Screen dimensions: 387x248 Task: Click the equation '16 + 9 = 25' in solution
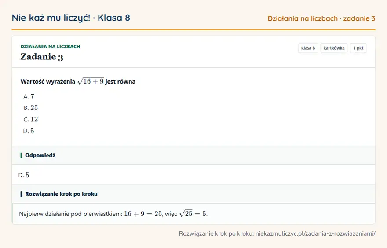tap(143, 214)
